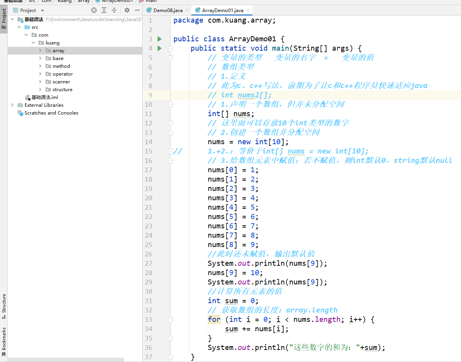The image size is (461, 362).
Task: Click line number 27 in the gutter
Action: point(148,263)
